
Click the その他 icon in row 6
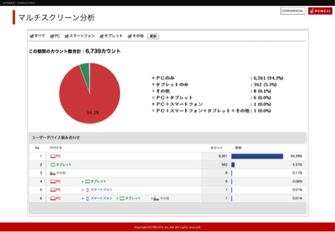coord(157,198)
